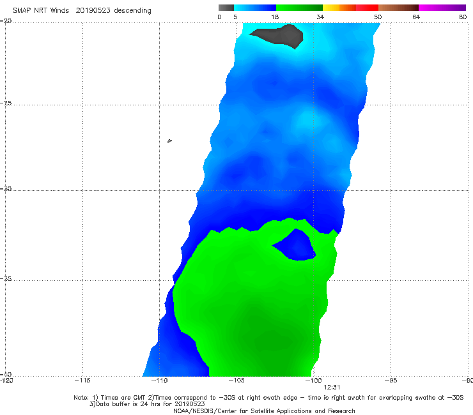Click the color bar label '64'
Viewport: 473px width, 415px height.
click(416, 17)
